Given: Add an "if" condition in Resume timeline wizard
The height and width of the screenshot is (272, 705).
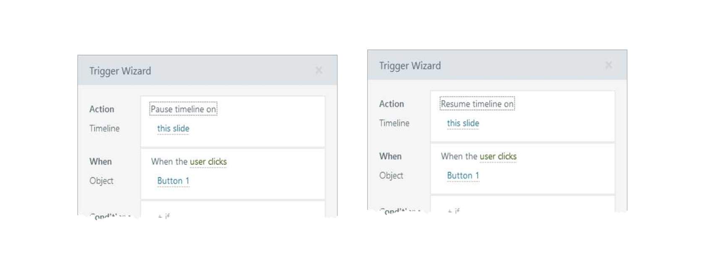Looking at the screenshot, I should pyautogui.click(x=454, y=210).
